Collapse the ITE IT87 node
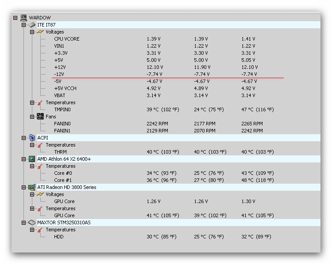 [24, 25]
